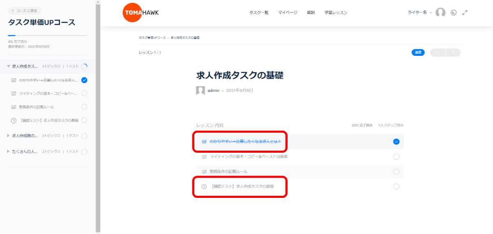The image size is (493, 234).
Task: Open the ライター名 user dropdown
Action: 419,13
